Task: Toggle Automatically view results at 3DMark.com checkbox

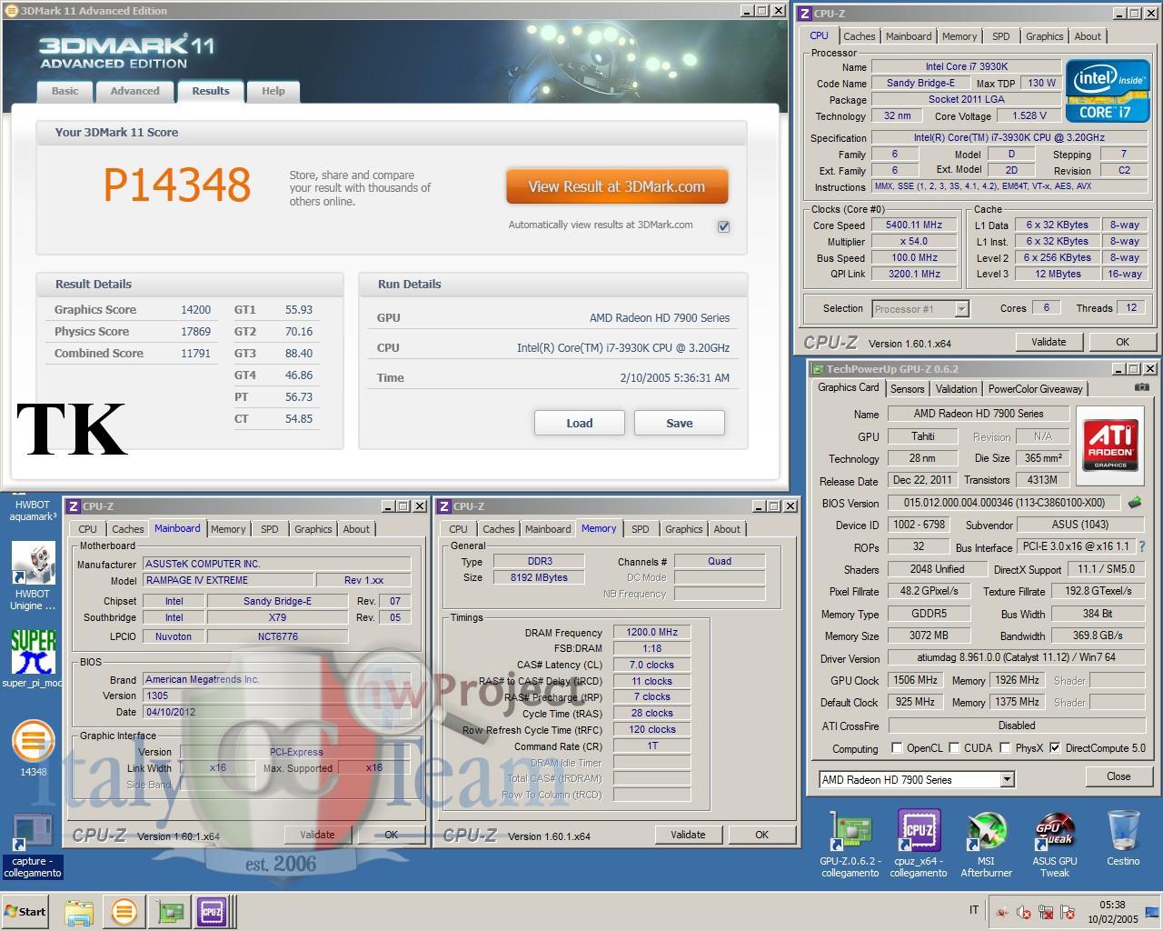Action: (x=723, y=226)
